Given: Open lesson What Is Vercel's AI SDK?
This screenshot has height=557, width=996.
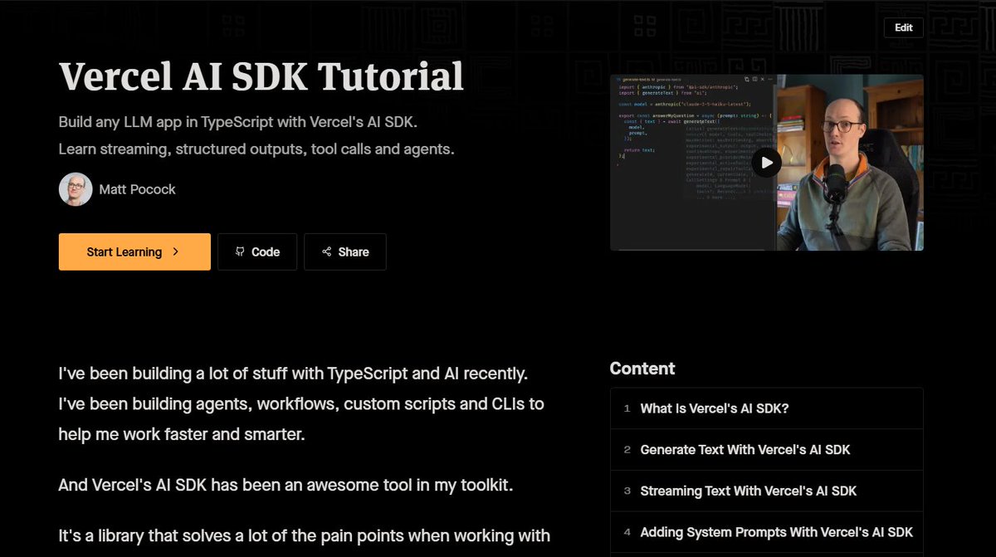Looking at the screenshot, I should (766, 408).
